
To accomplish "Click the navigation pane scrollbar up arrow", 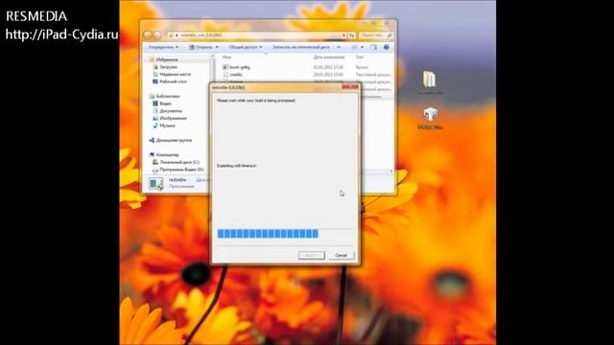I will click(x=213, y=57).
